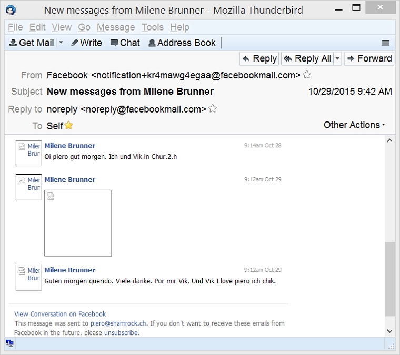Image resolution: width=400 pixels, height=355 pixels.
Task: Toggle the star next to noreply address
Action: click(x=213, y=109)
